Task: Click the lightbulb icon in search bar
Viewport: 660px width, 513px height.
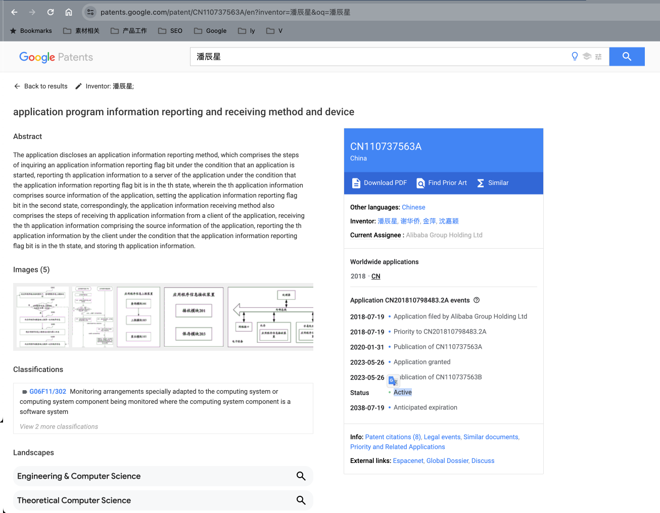Action: (575, 57)
